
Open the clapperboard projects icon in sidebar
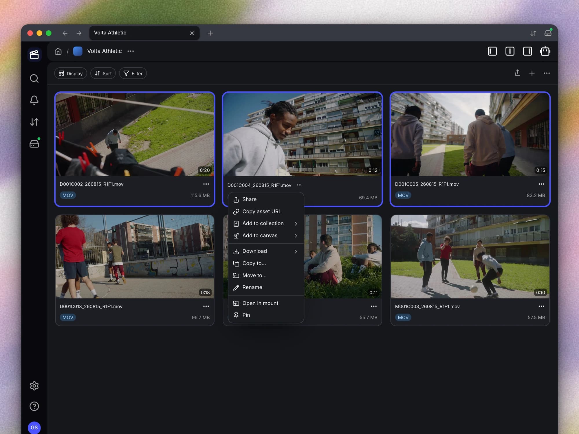click(34, 54)
